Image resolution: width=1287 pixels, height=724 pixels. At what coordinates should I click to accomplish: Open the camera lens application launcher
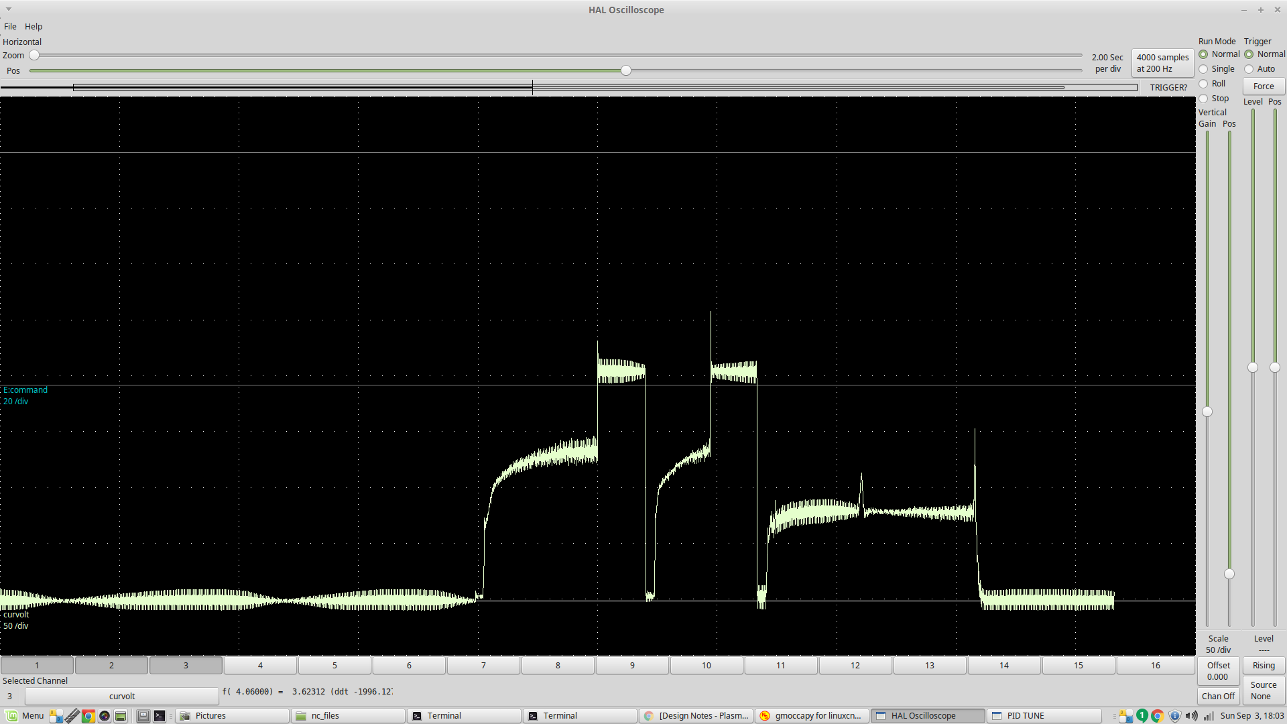[105, 716]
